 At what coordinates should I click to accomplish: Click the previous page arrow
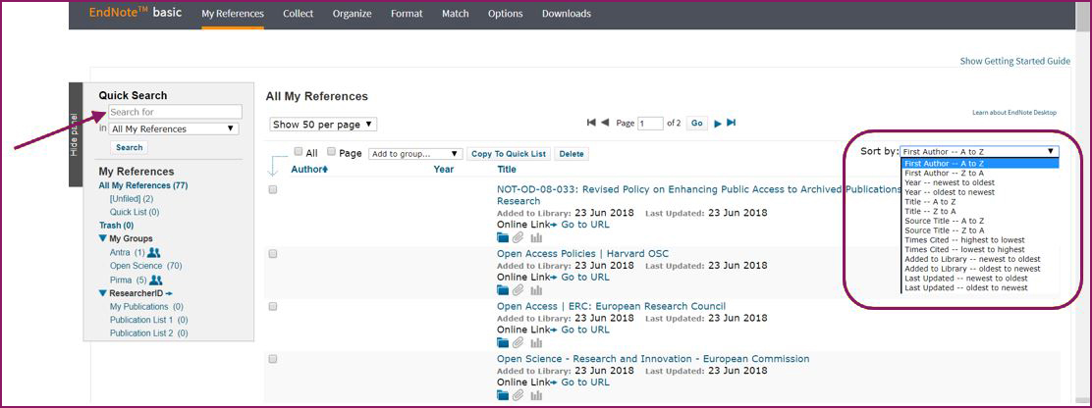[605, 123]
